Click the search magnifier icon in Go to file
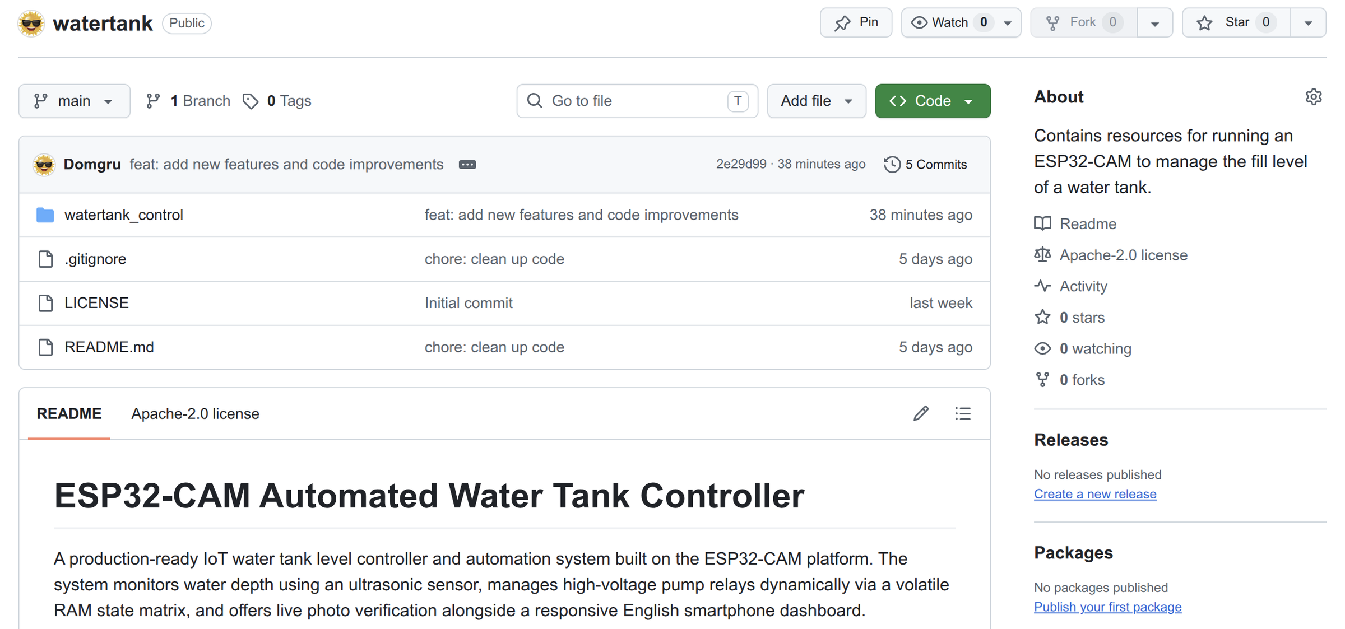The height and width of the screenshot is (629, 1345). click(535, 100)
